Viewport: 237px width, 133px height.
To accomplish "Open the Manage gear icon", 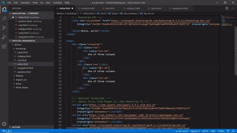I will click(x=4, y=124).
